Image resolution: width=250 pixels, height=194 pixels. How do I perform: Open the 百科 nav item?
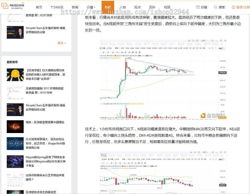(x=152, y=7)
